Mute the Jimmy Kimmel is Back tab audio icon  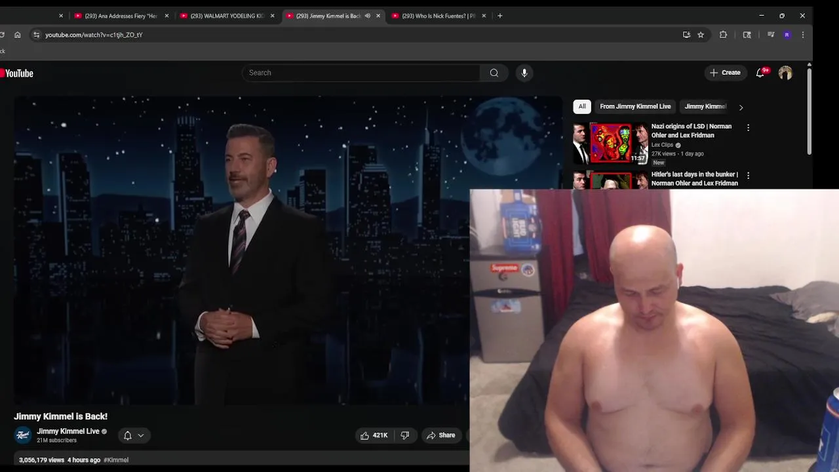[368, 16]
